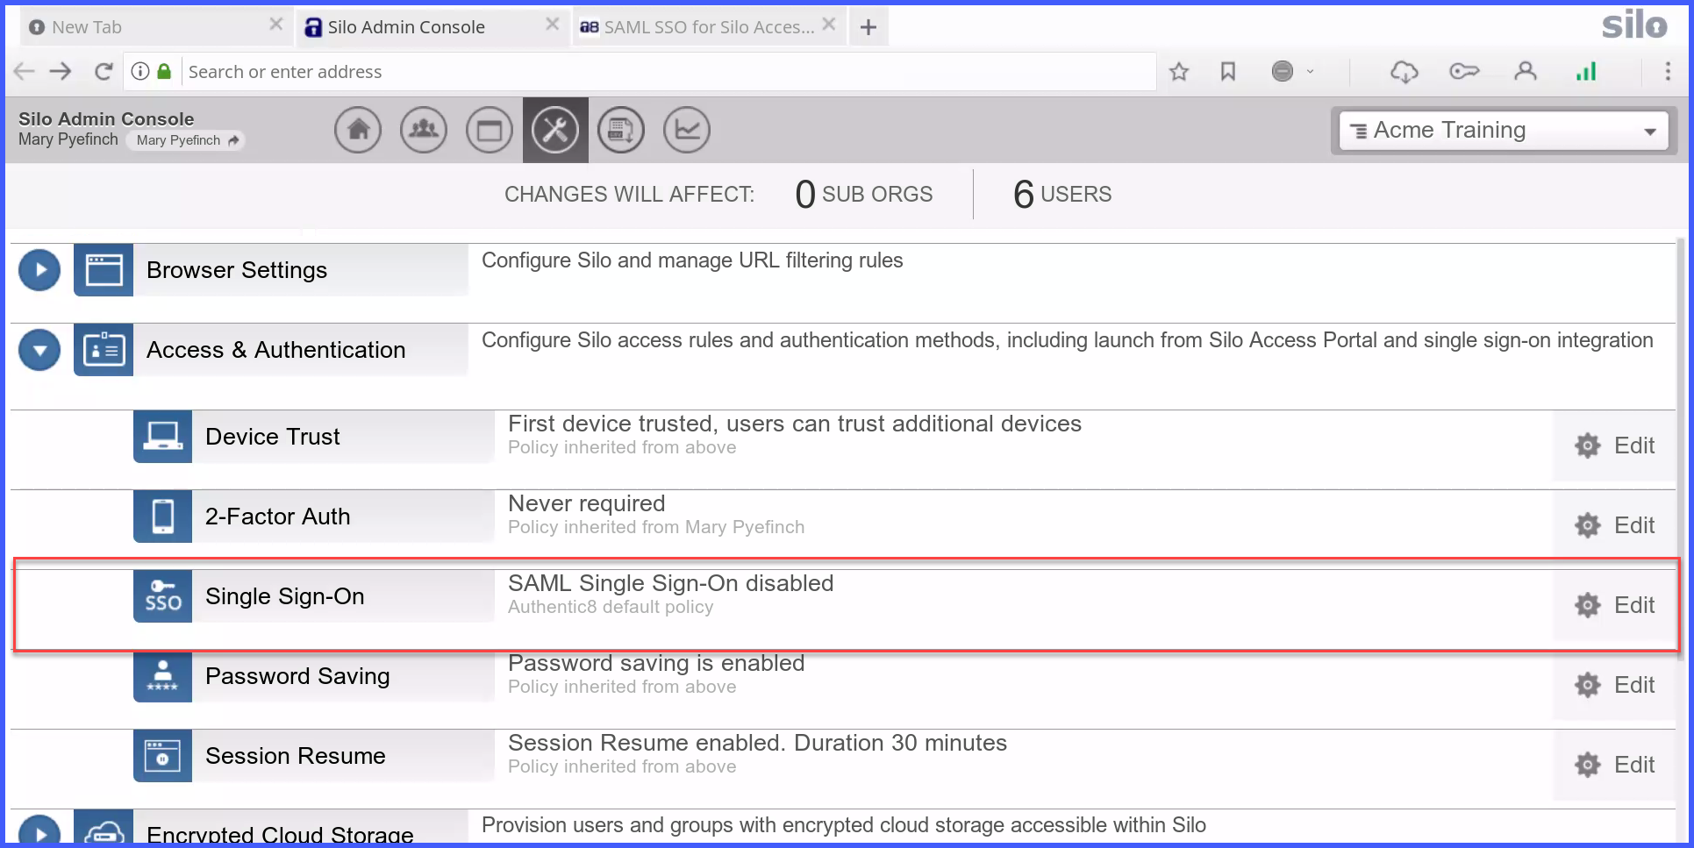Screen dimensions: 1694x848
Task: Click the Device Trust laptop icon
Action: 162,437
